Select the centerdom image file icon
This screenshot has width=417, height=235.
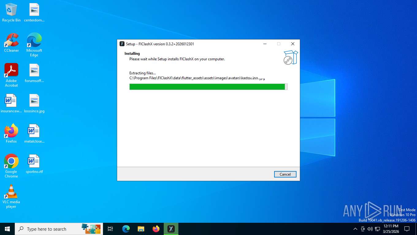pyautogui.click(x=34, y=13)
